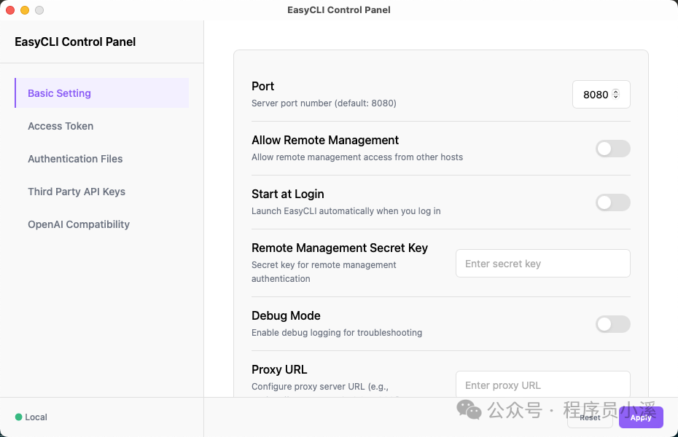Click the gray maximize window button

39,10
